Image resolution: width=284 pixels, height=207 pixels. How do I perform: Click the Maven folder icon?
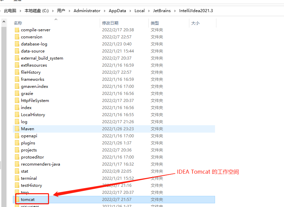pos(17,129)
